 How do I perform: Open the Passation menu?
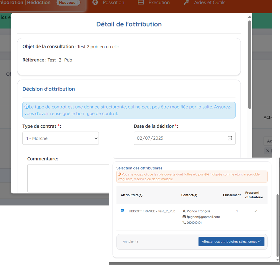[x=113, y=2]
